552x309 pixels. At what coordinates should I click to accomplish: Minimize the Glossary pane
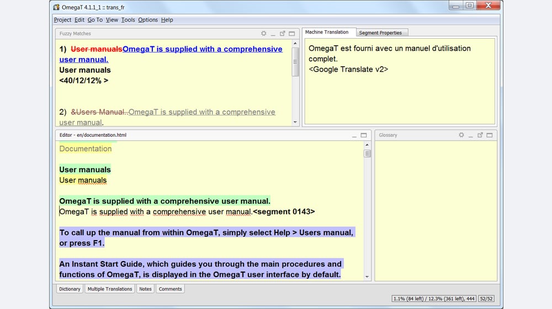tap(471, 135)
